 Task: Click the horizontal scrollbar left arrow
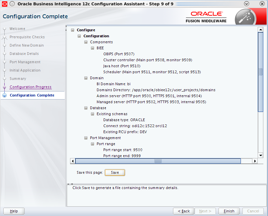point(73,161)
